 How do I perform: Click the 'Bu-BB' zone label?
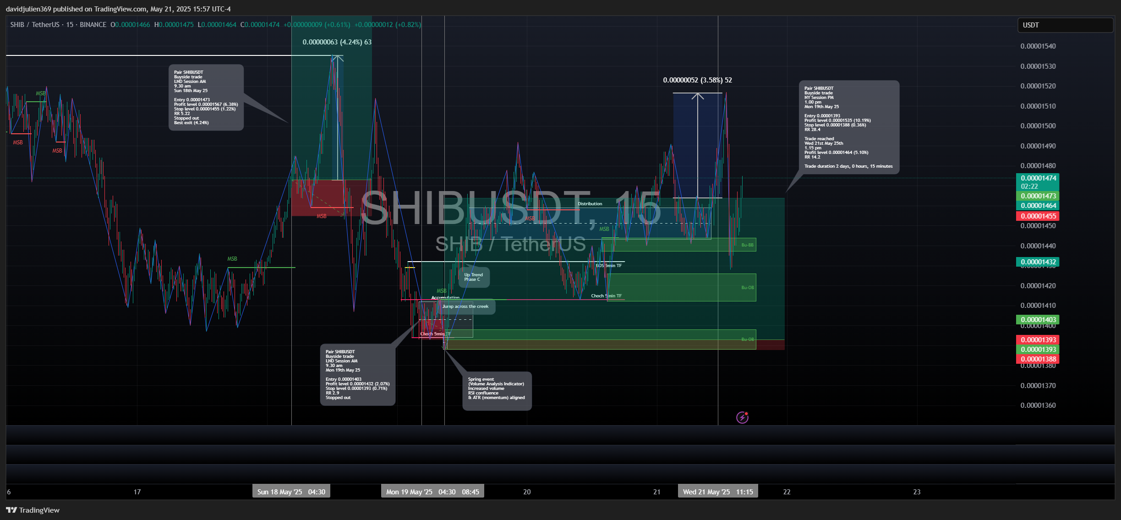(747, 245)
